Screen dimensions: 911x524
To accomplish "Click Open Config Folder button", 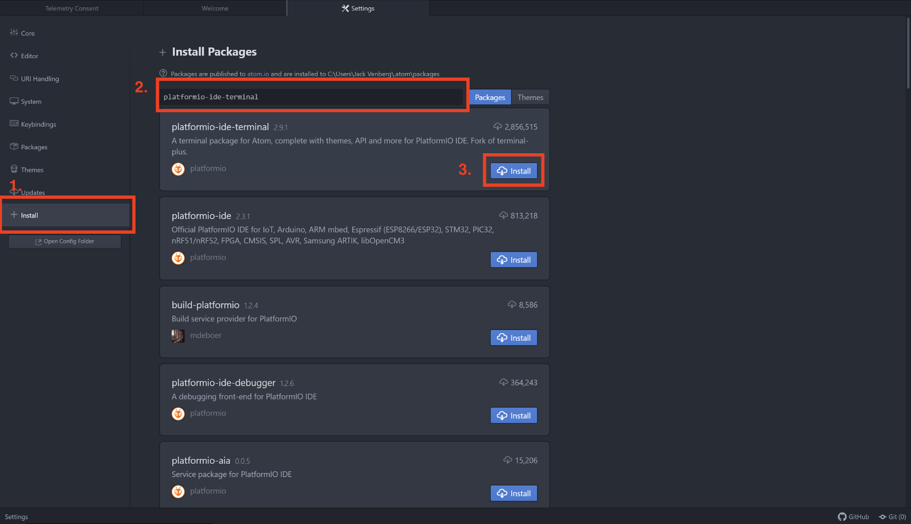I will click(65, 241).
